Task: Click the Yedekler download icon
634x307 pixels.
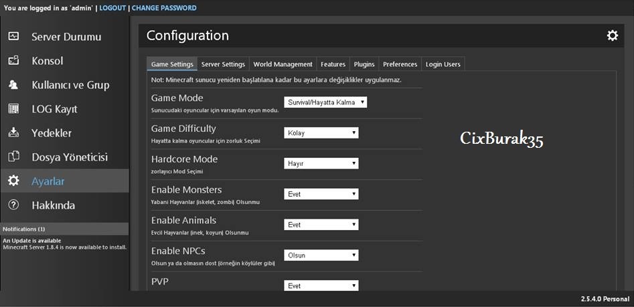Action: pyautogui.click(x=13, y=132)
